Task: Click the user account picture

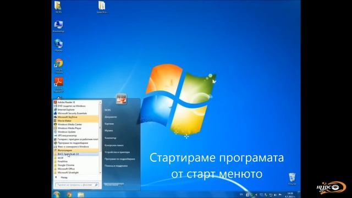Action: coord(121,99)
